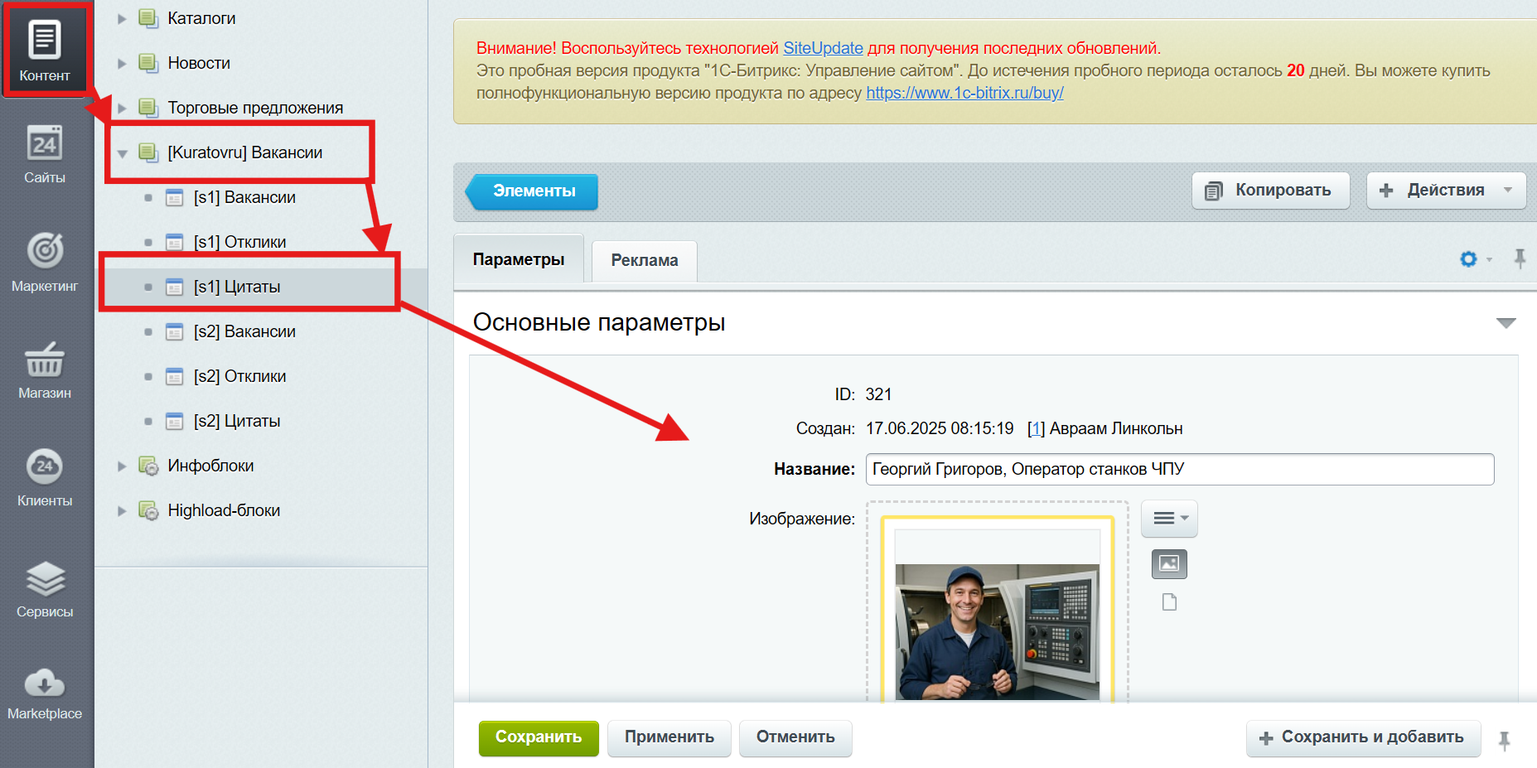Open the Магазин basket section

pos(45,370)
